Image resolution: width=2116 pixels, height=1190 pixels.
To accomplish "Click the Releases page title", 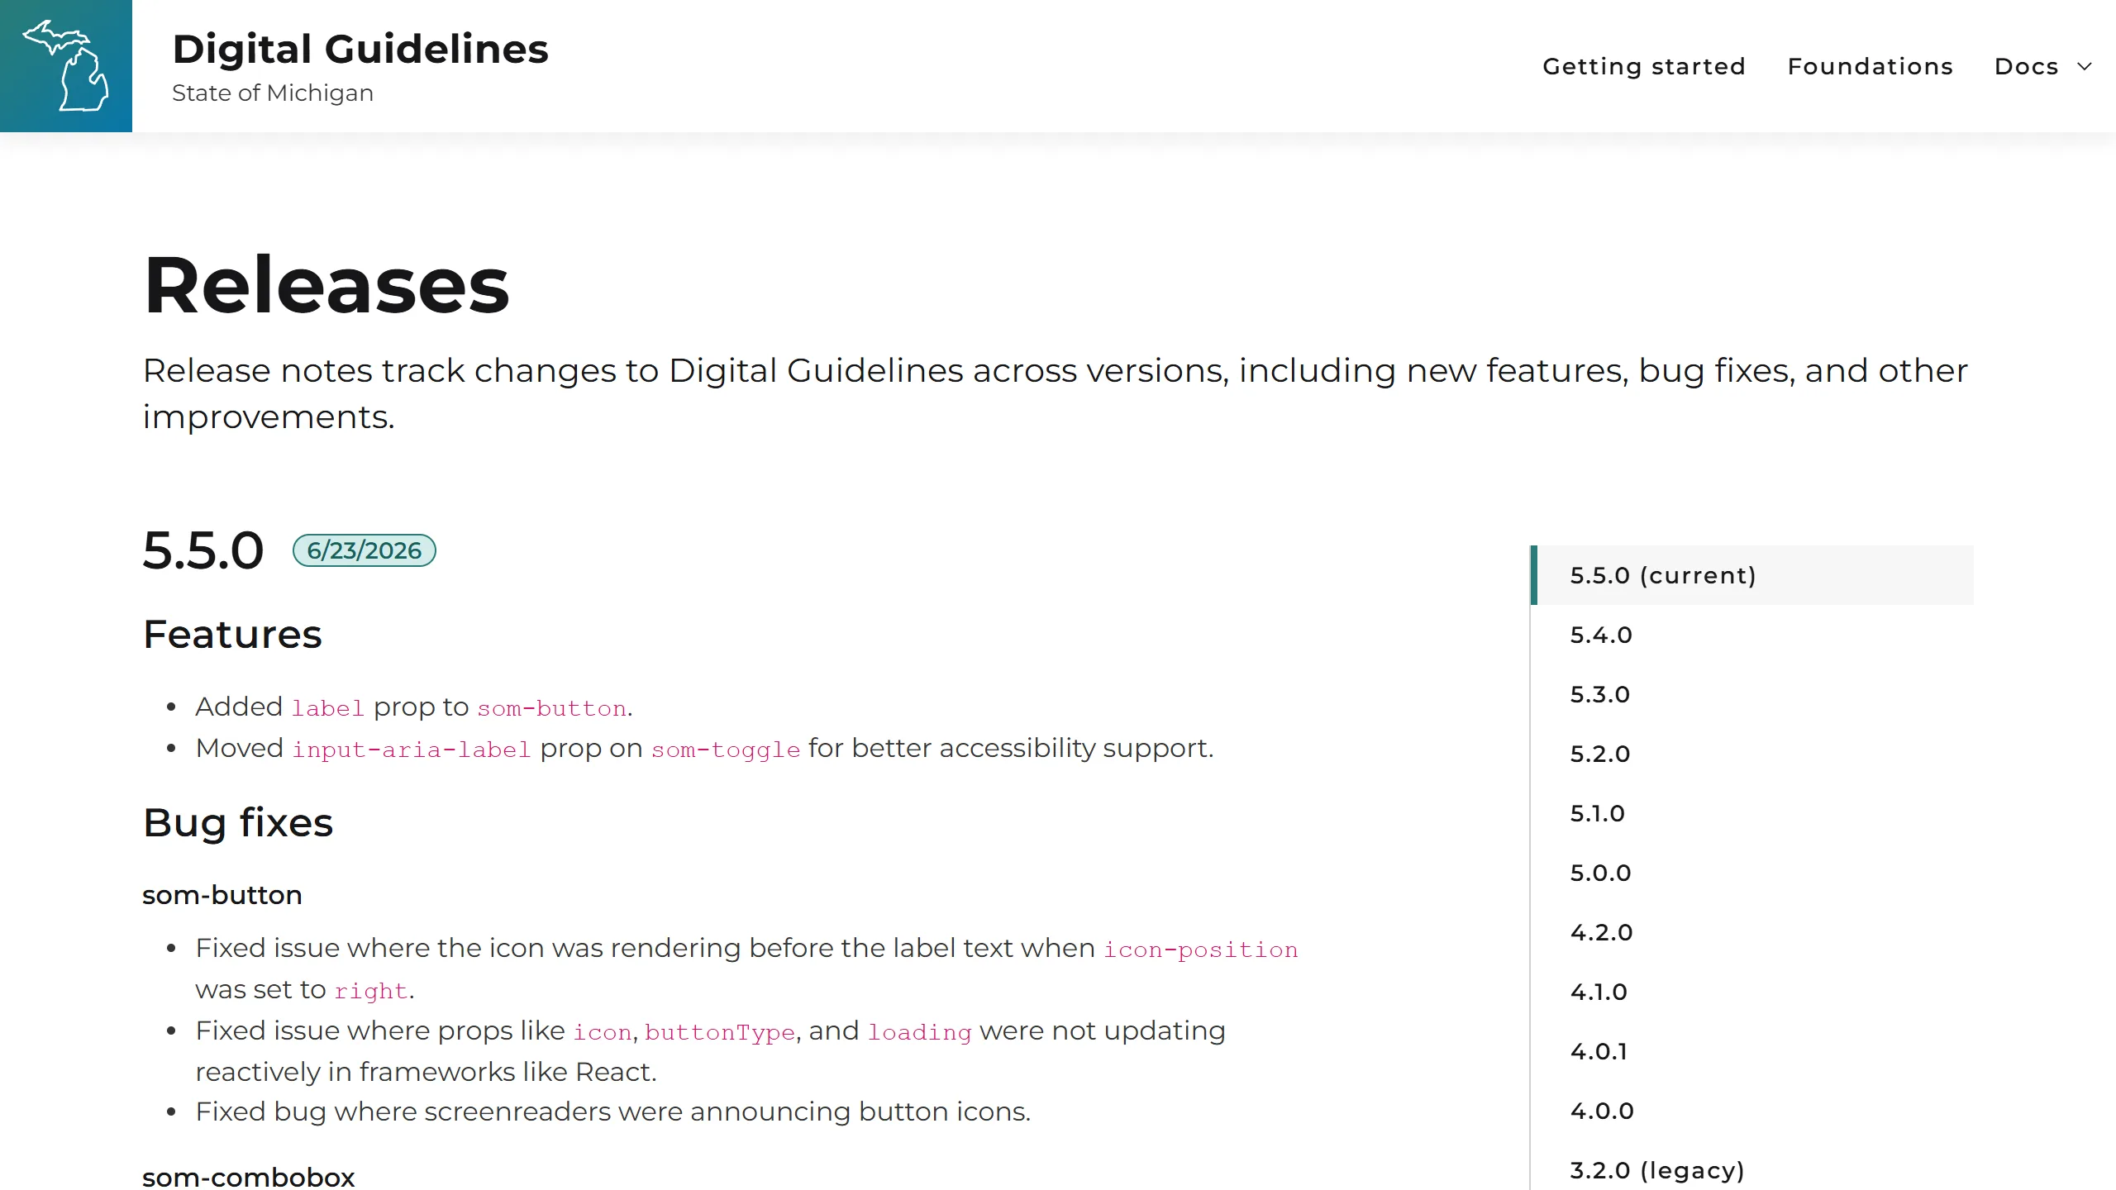I will (326, 285).
